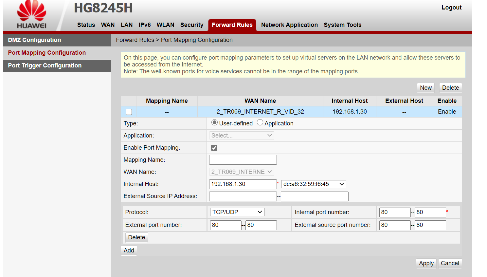Open Port Trigger Configuration in the sidebar
Viewport: 487px width, 277px height.
(x=57, y=65)
